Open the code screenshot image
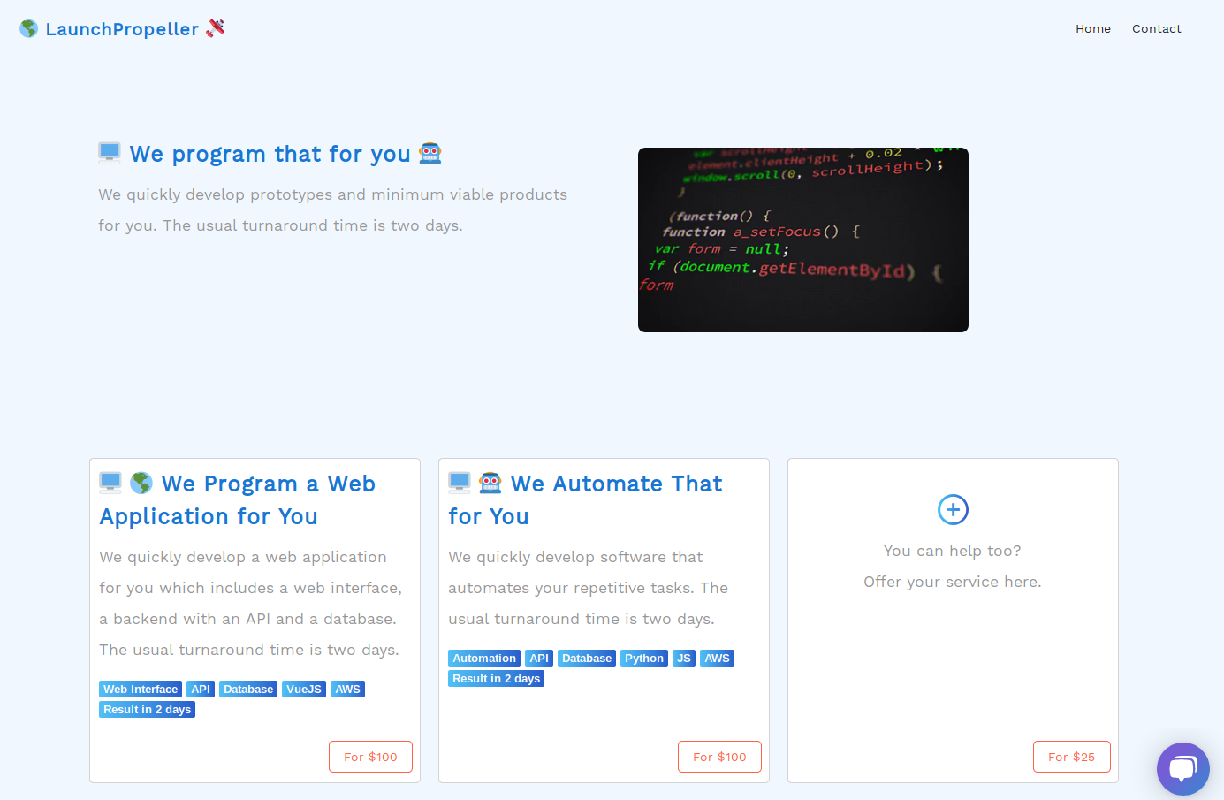The image size is (1224, 800). tap(803, 240)
